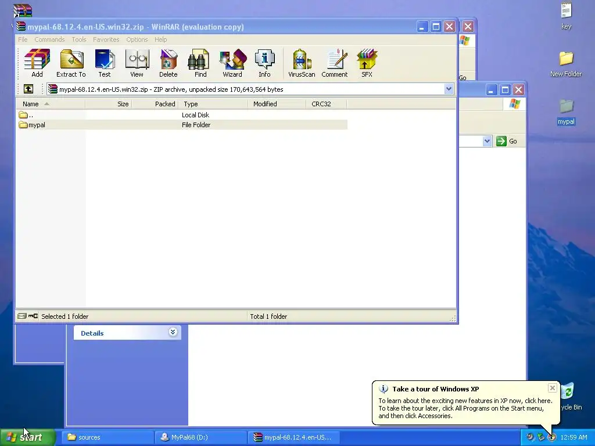Show archive Info
595x446 pixels.
[x=264, y=63]
